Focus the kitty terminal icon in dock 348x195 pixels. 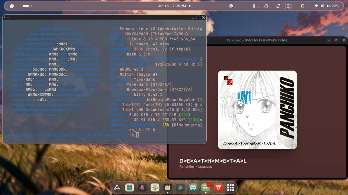click(x=168, y=188)
